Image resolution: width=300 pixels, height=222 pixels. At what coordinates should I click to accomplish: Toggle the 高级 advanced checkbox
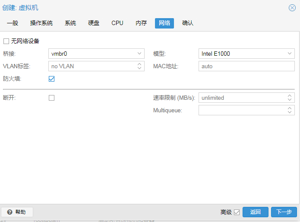pos(237,212)
